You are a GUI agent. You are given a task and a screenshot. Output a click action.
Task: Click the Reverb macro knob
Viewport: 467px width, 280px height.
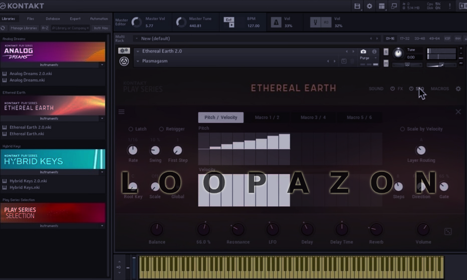point(376,229)
